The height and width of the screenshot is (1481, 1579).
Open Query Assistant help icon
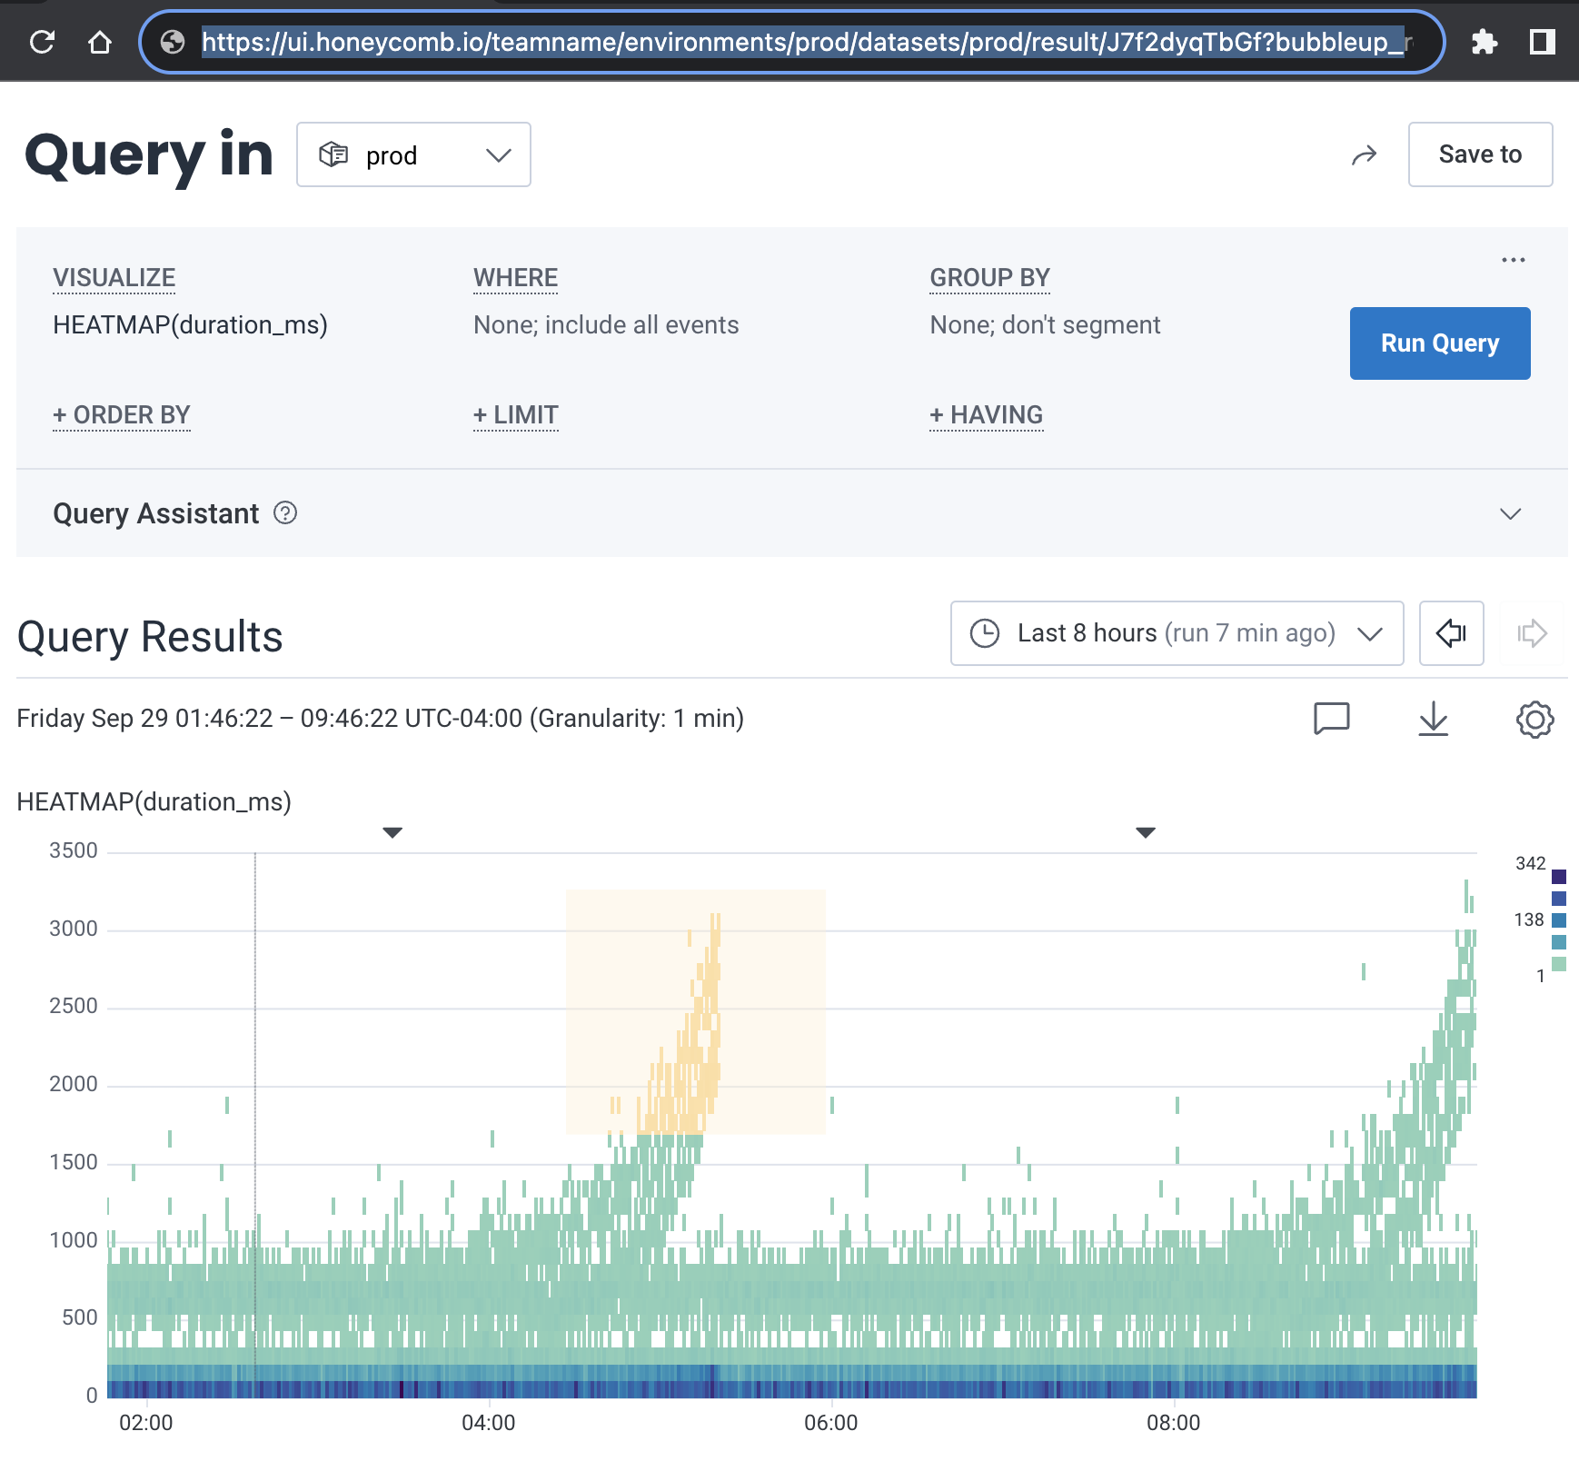[285, 513]
